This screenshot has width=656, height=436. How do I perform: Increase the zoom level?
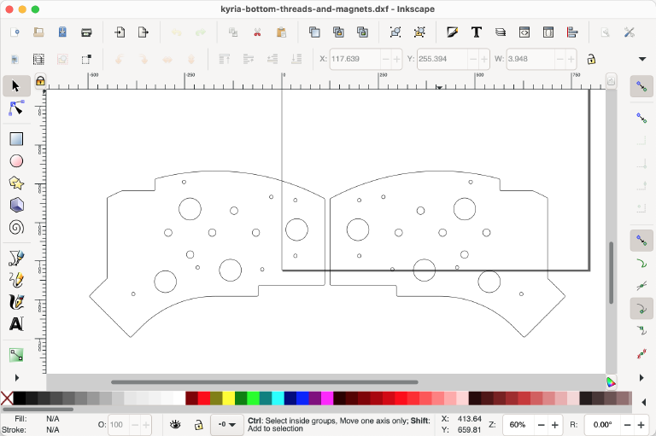[x=554, y=425]
